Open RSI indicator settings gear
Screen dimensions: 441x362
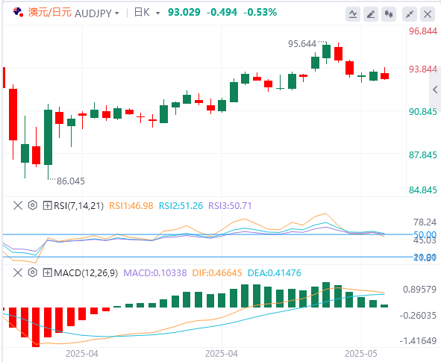[x=33, y=205]
